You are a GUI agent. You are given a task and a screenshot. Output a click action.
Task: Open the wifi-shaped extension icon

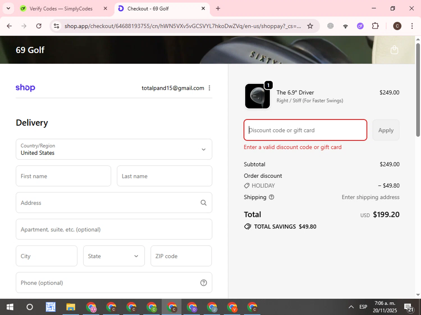click(346, 26)
